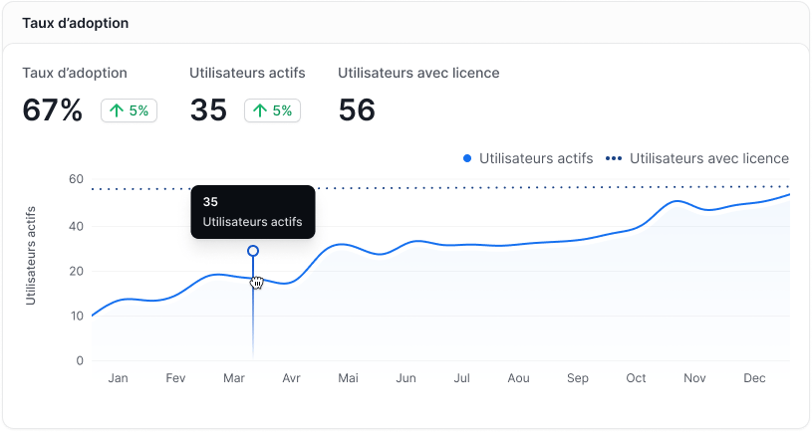This screenshot has width=812, height=432.
Task: Click the large 35 active users value
Action: click(x=208, y=110)
